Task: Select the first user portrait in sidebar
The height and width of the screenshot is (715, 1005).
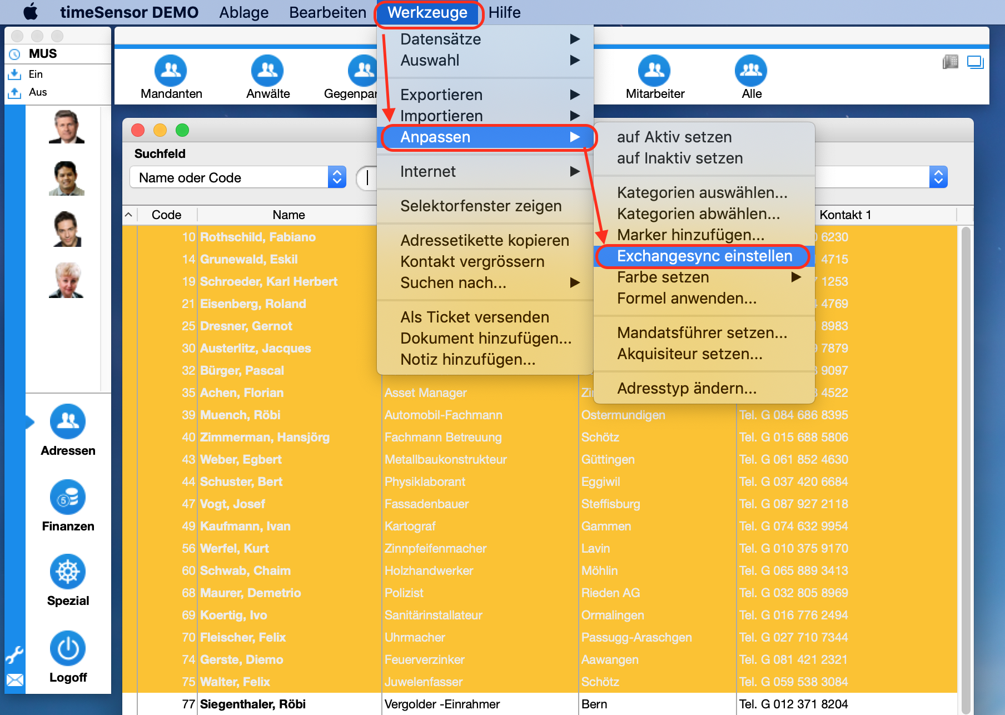Action: tap(67, 127)
